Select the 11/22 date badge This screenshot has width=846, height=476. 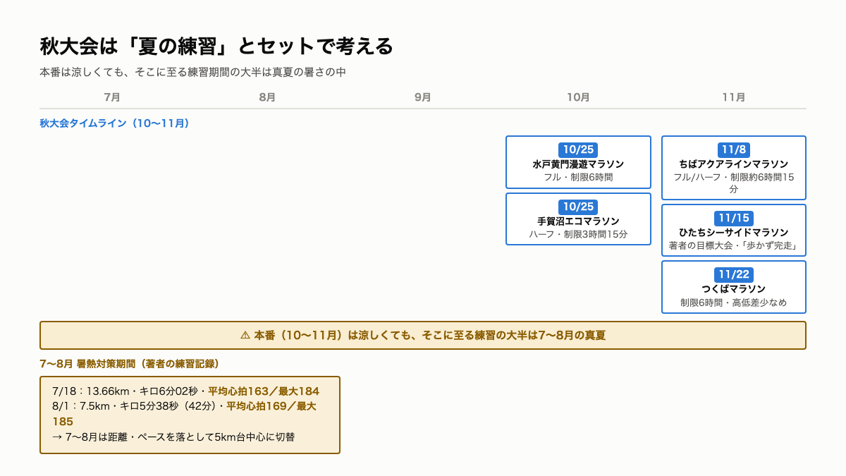tap(734, 274)
